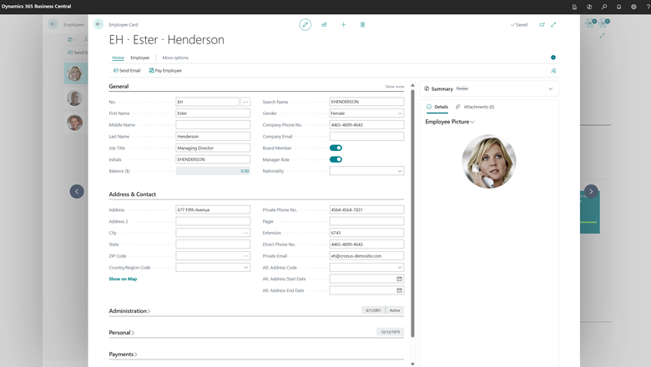Open Alt. Address End Date calendar
The width and height of the screenshot is (651, 367).
400,290
